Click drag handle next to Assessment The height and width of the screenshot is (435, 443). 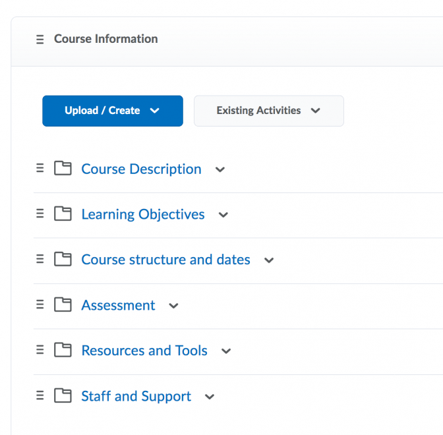[x=40, y=304]
